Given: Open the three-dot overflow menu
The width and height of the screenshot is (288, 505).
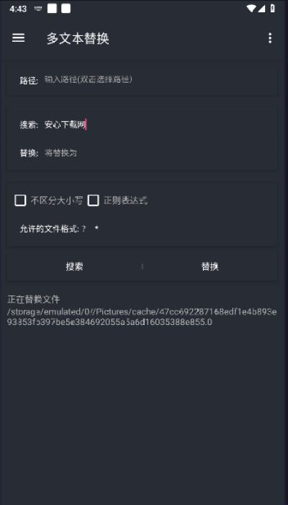Looking at the screenshot, I should click(x=270, y=38).
